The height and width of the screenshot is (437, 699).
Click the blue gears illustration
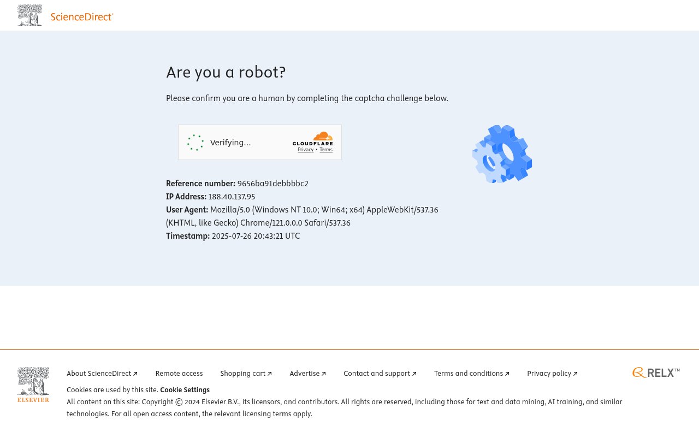[x=502, y=154]
